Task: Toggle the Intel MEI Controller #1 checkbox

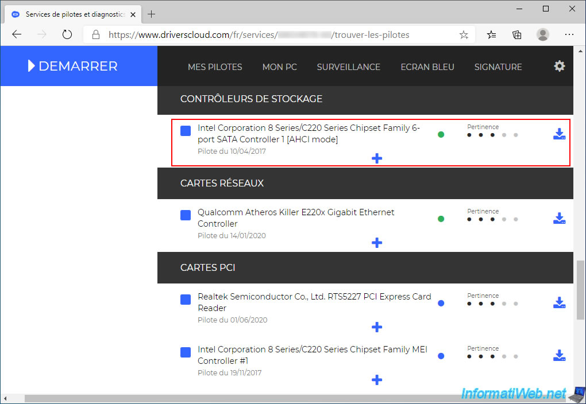Action: click(186, 352)
